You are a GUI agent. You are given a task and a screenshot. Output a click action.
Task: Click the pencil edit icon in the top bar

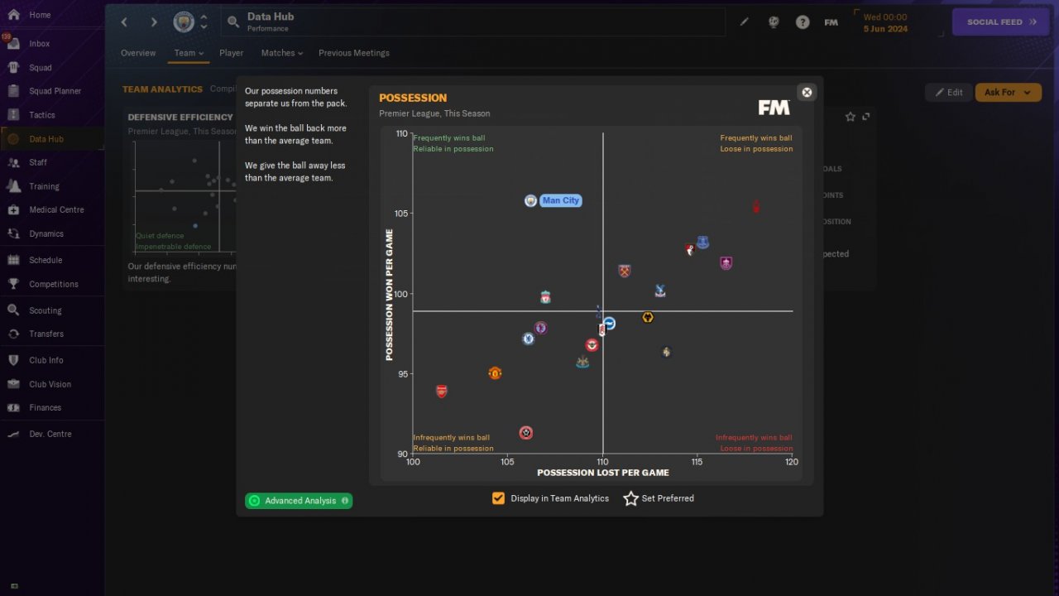pyautogui.click(x=744, y=22)
